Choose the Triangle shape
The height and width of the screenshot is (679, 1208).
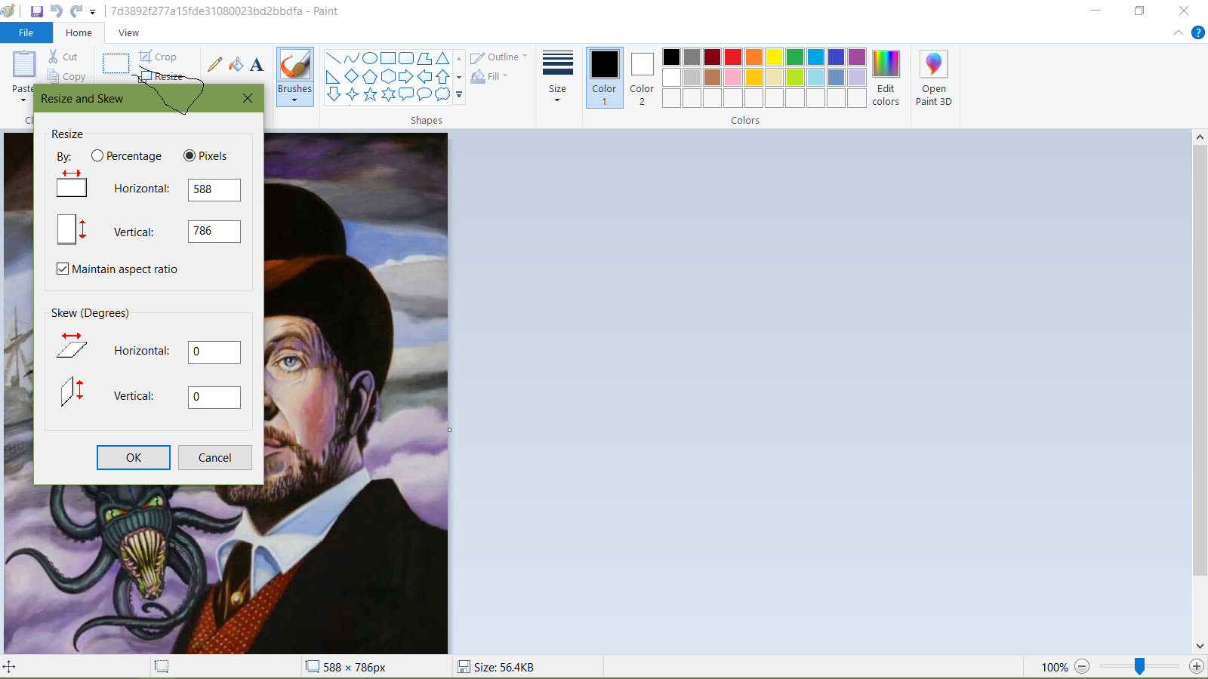tap(443, 58)
